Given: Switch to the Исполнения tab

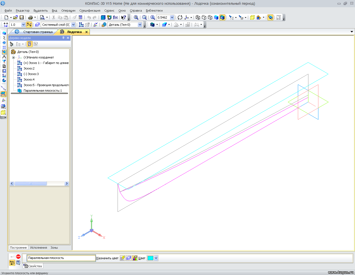Looking at the screenshot, I should 39,248.
